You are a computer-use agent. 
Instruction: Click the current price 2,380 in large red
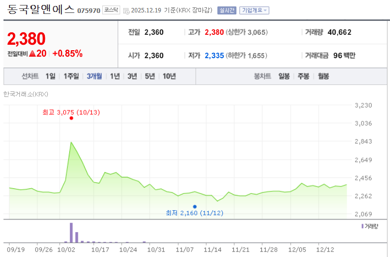click(26, 39)
